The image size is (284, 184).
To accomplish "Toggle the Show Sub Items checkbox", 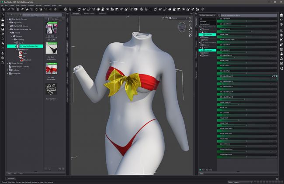I will [x=201, y=169].
